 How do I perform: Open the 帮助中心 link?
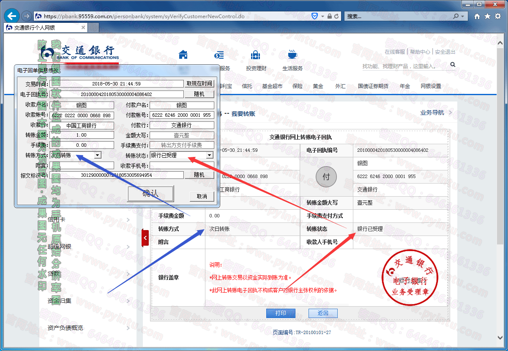(420, 52)
